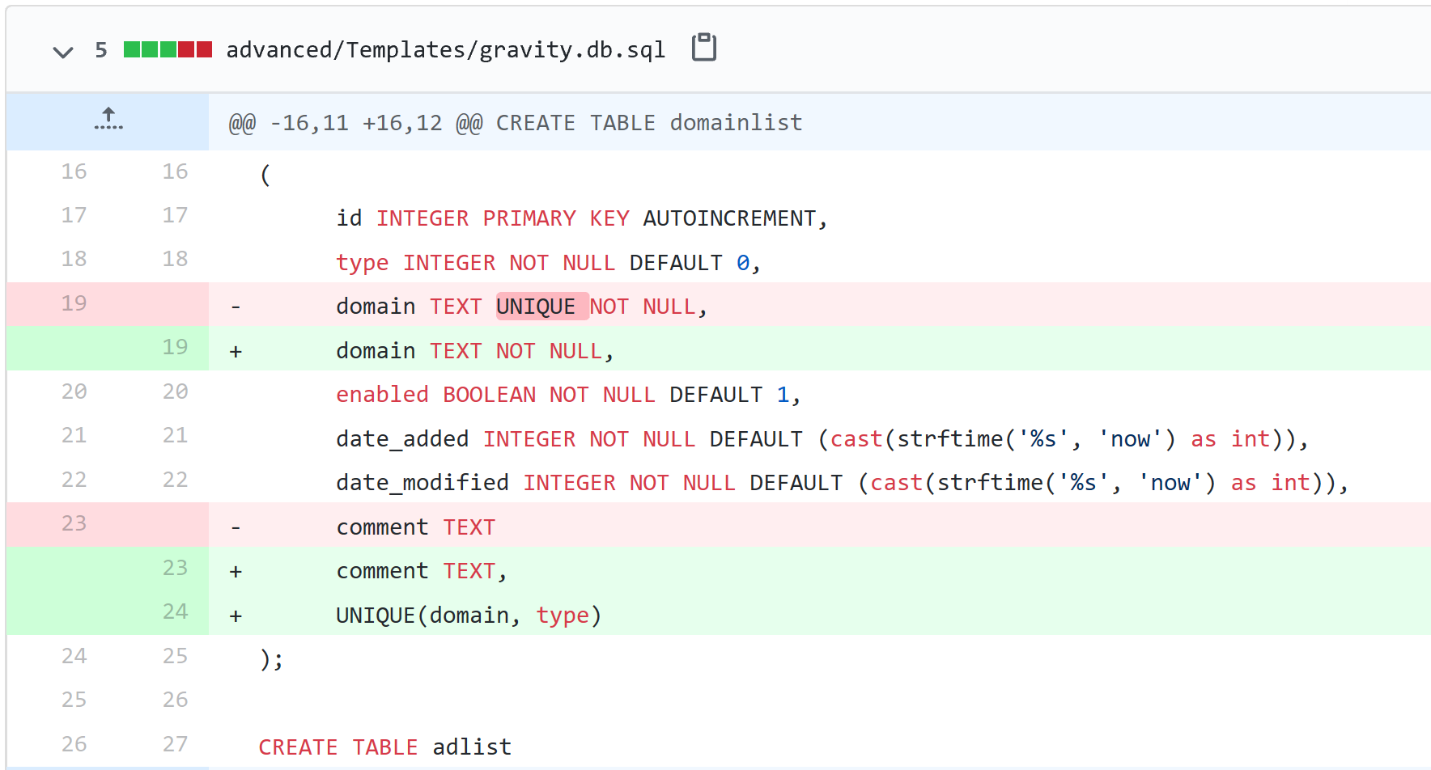
Task: Click old line number 23 of the removed comment line
Action: tap(74, 523)
